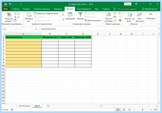Click the lightbulb Tell Me icon
The image size is (162, 113).
pos(114,9)
